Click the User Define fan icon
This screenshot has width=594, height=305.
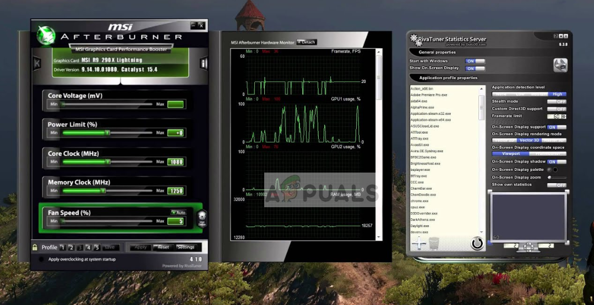202,219
